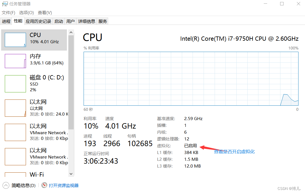Switch to the 应用历史记录 tab
Viewport: 305px width, 193px height.
(38, 21)
